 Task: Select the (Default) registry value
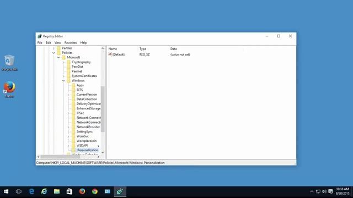119,54
